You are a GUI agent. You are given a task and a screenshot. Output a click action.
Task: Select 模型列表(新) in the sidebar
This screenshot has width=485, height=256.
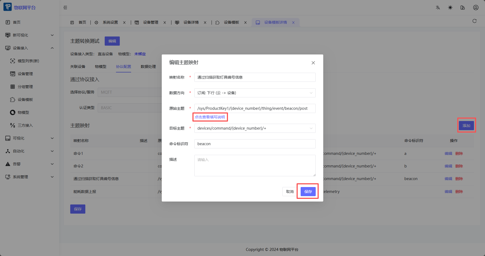(27, 61)
